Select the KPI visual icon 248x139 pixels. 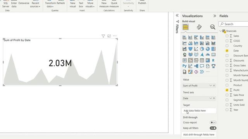(x=190, y=60)
